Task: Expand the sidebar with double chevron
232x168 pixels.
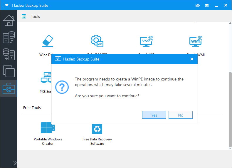Action: click(x=15, y=163)
